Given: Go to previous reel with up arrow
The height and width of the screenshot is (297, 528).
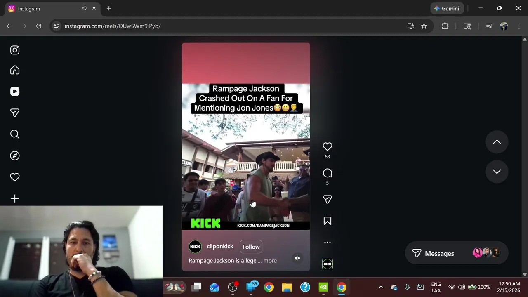Looking at the screenshot, I should [497, 142].
